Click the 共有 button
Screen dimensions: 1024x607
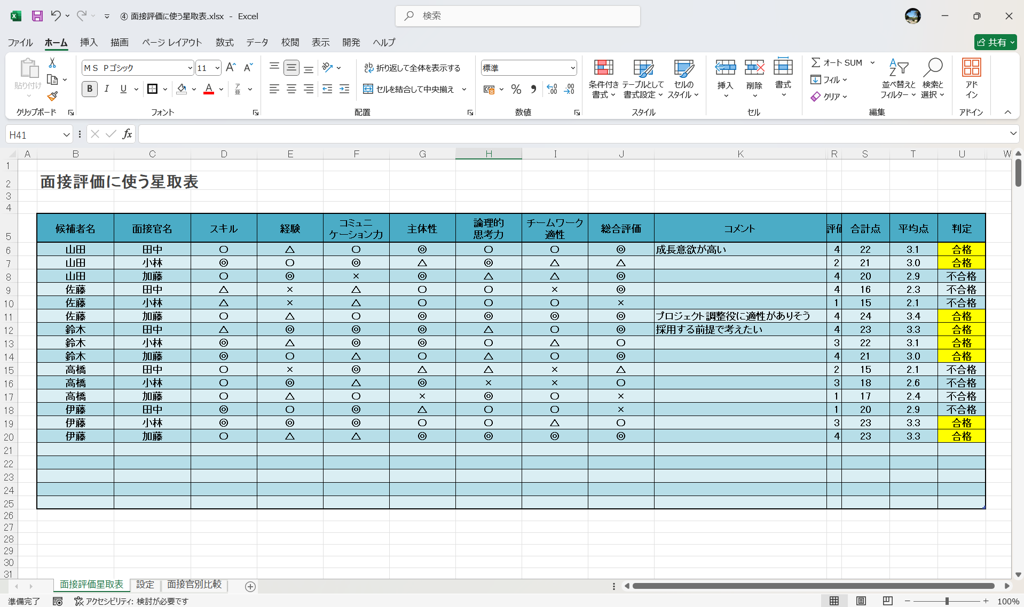tap(995, 42)
